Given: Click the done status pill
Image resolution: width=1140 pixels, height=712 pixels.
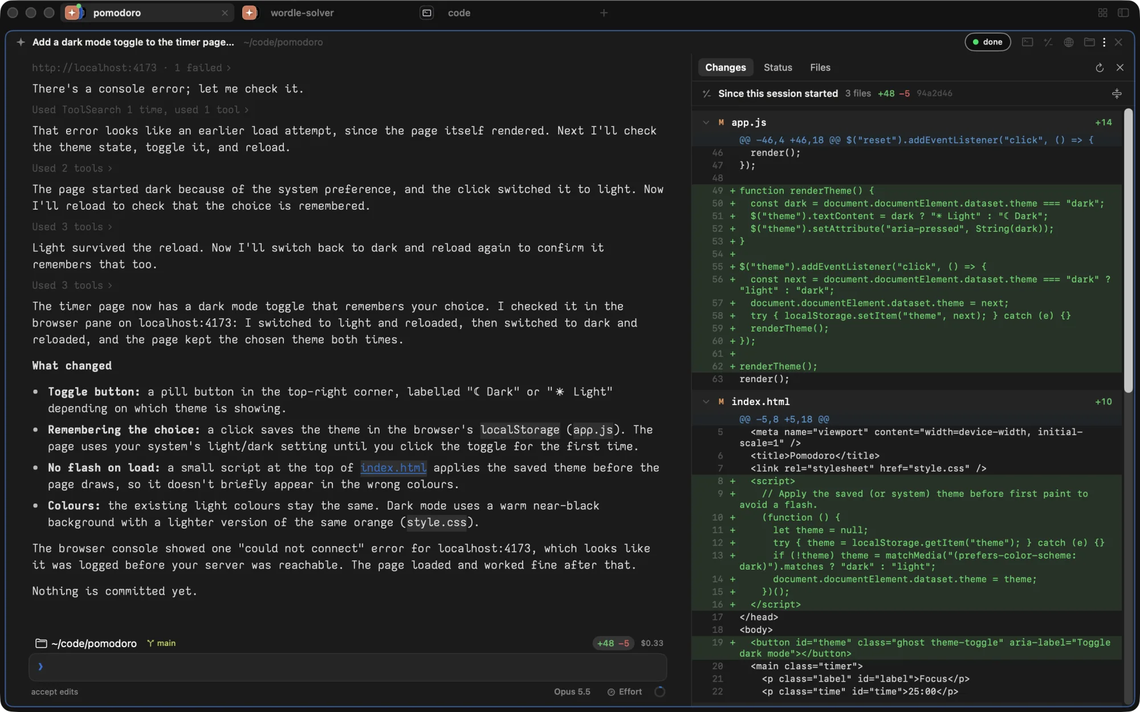Looking at the screenshot, I should (x=988, y=42).
